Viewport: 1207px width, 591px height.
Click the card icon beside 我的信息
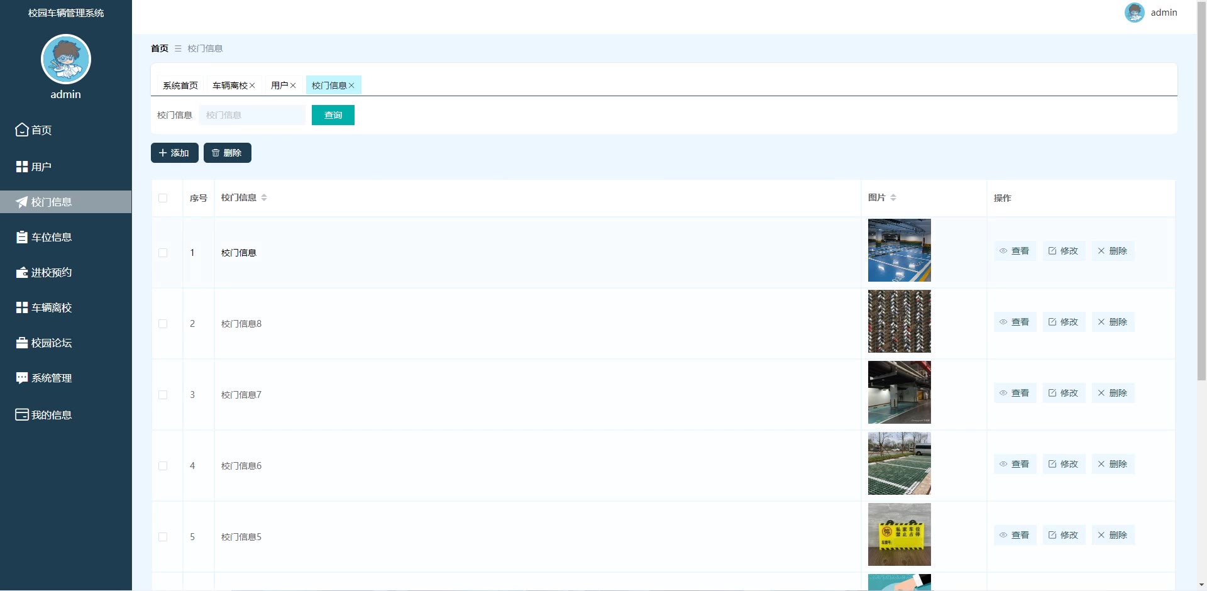tap(22, 415)
